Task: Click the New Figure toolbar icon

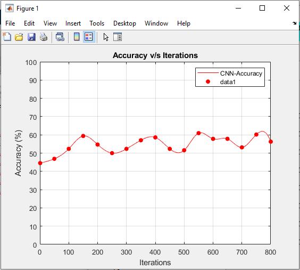Action: click(7, 37)
